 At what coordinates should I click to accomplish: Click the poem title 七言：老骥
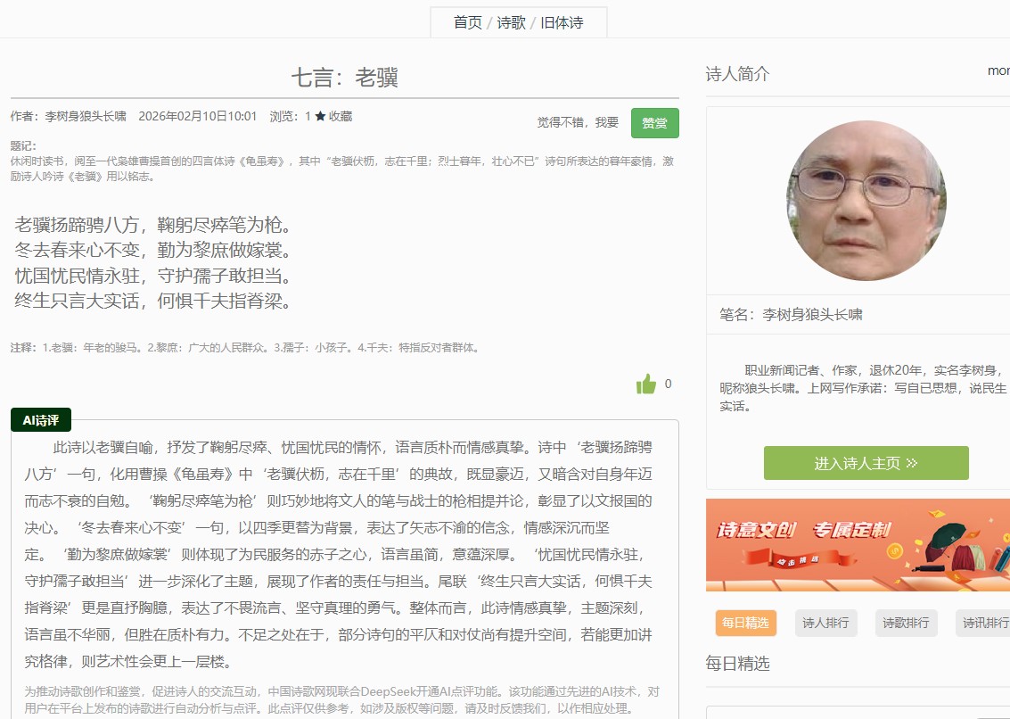click(x=345, y=78)
